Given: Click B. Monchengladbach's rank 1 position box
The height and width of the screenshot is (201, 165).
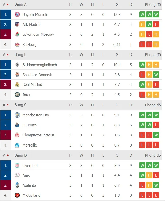Looking at the screenshot, I should click(x=6, y=65).
